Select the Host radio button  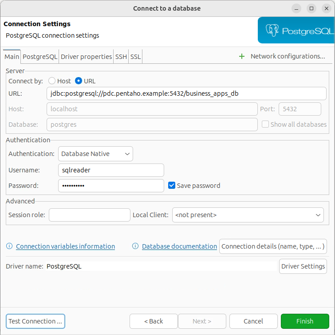point(52,81)
